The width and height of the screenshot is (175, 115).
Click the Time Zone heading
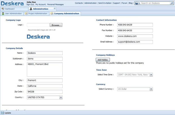click(x=101, y=70)
